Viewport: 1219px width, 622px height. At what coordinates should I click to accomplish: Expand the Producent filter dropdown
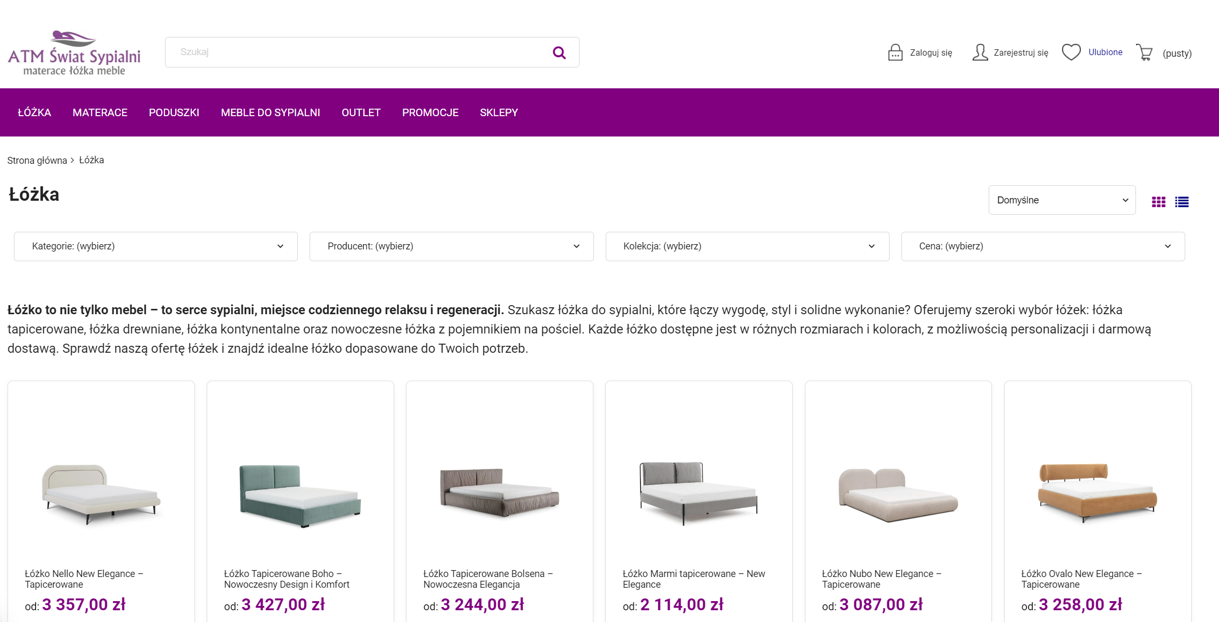(451, 246)
